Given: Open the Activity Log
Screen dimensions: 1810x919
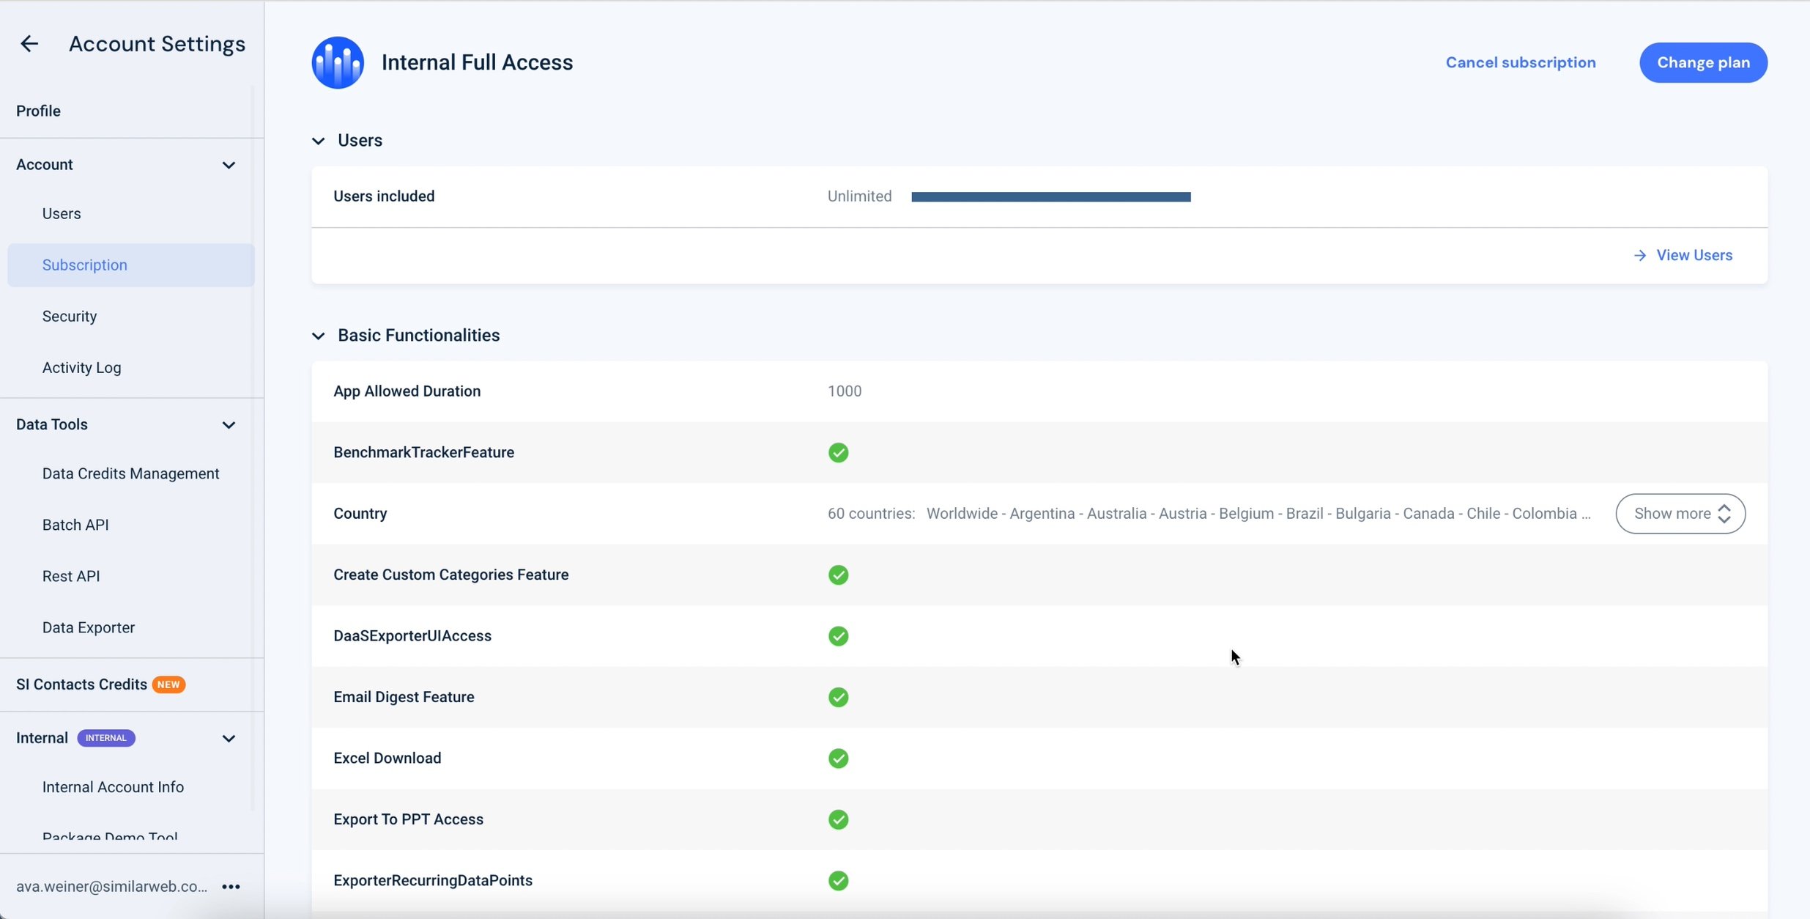Looking at the screenshot, I should tap(81, 368).
